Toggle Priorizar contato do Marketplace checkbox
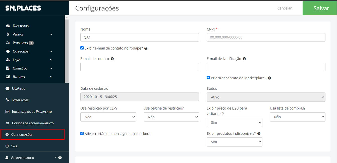The height and width of the screenshot is (163, 337). click(208, 78)
